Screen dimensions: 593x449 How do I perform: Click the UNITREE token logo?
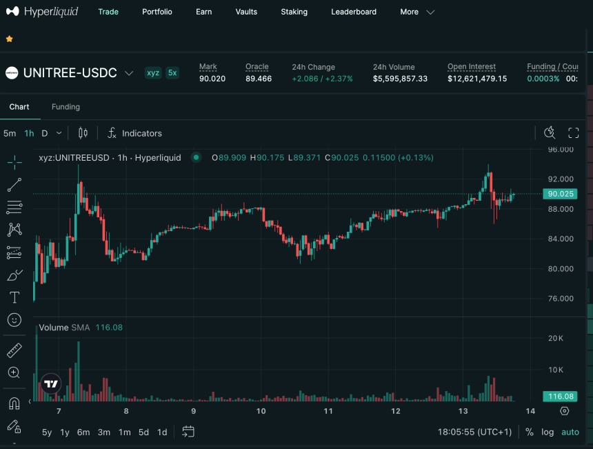[x=12, y=72]
